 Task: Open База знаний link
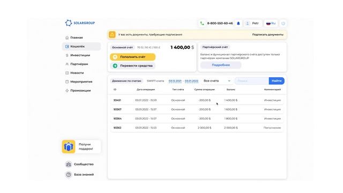(x=80, y=175)
